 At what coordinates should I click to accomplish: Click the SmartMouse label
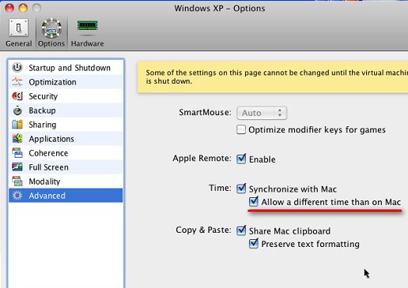(x=205, y=112)
